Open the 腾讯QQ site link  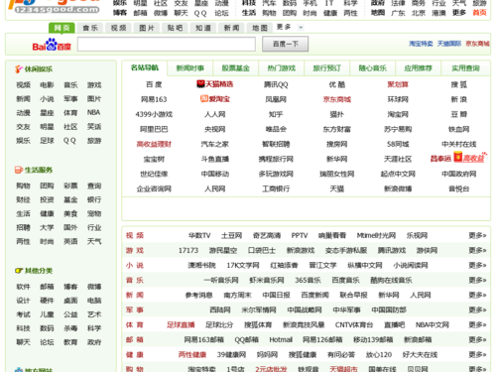click(x=276, y=84)
